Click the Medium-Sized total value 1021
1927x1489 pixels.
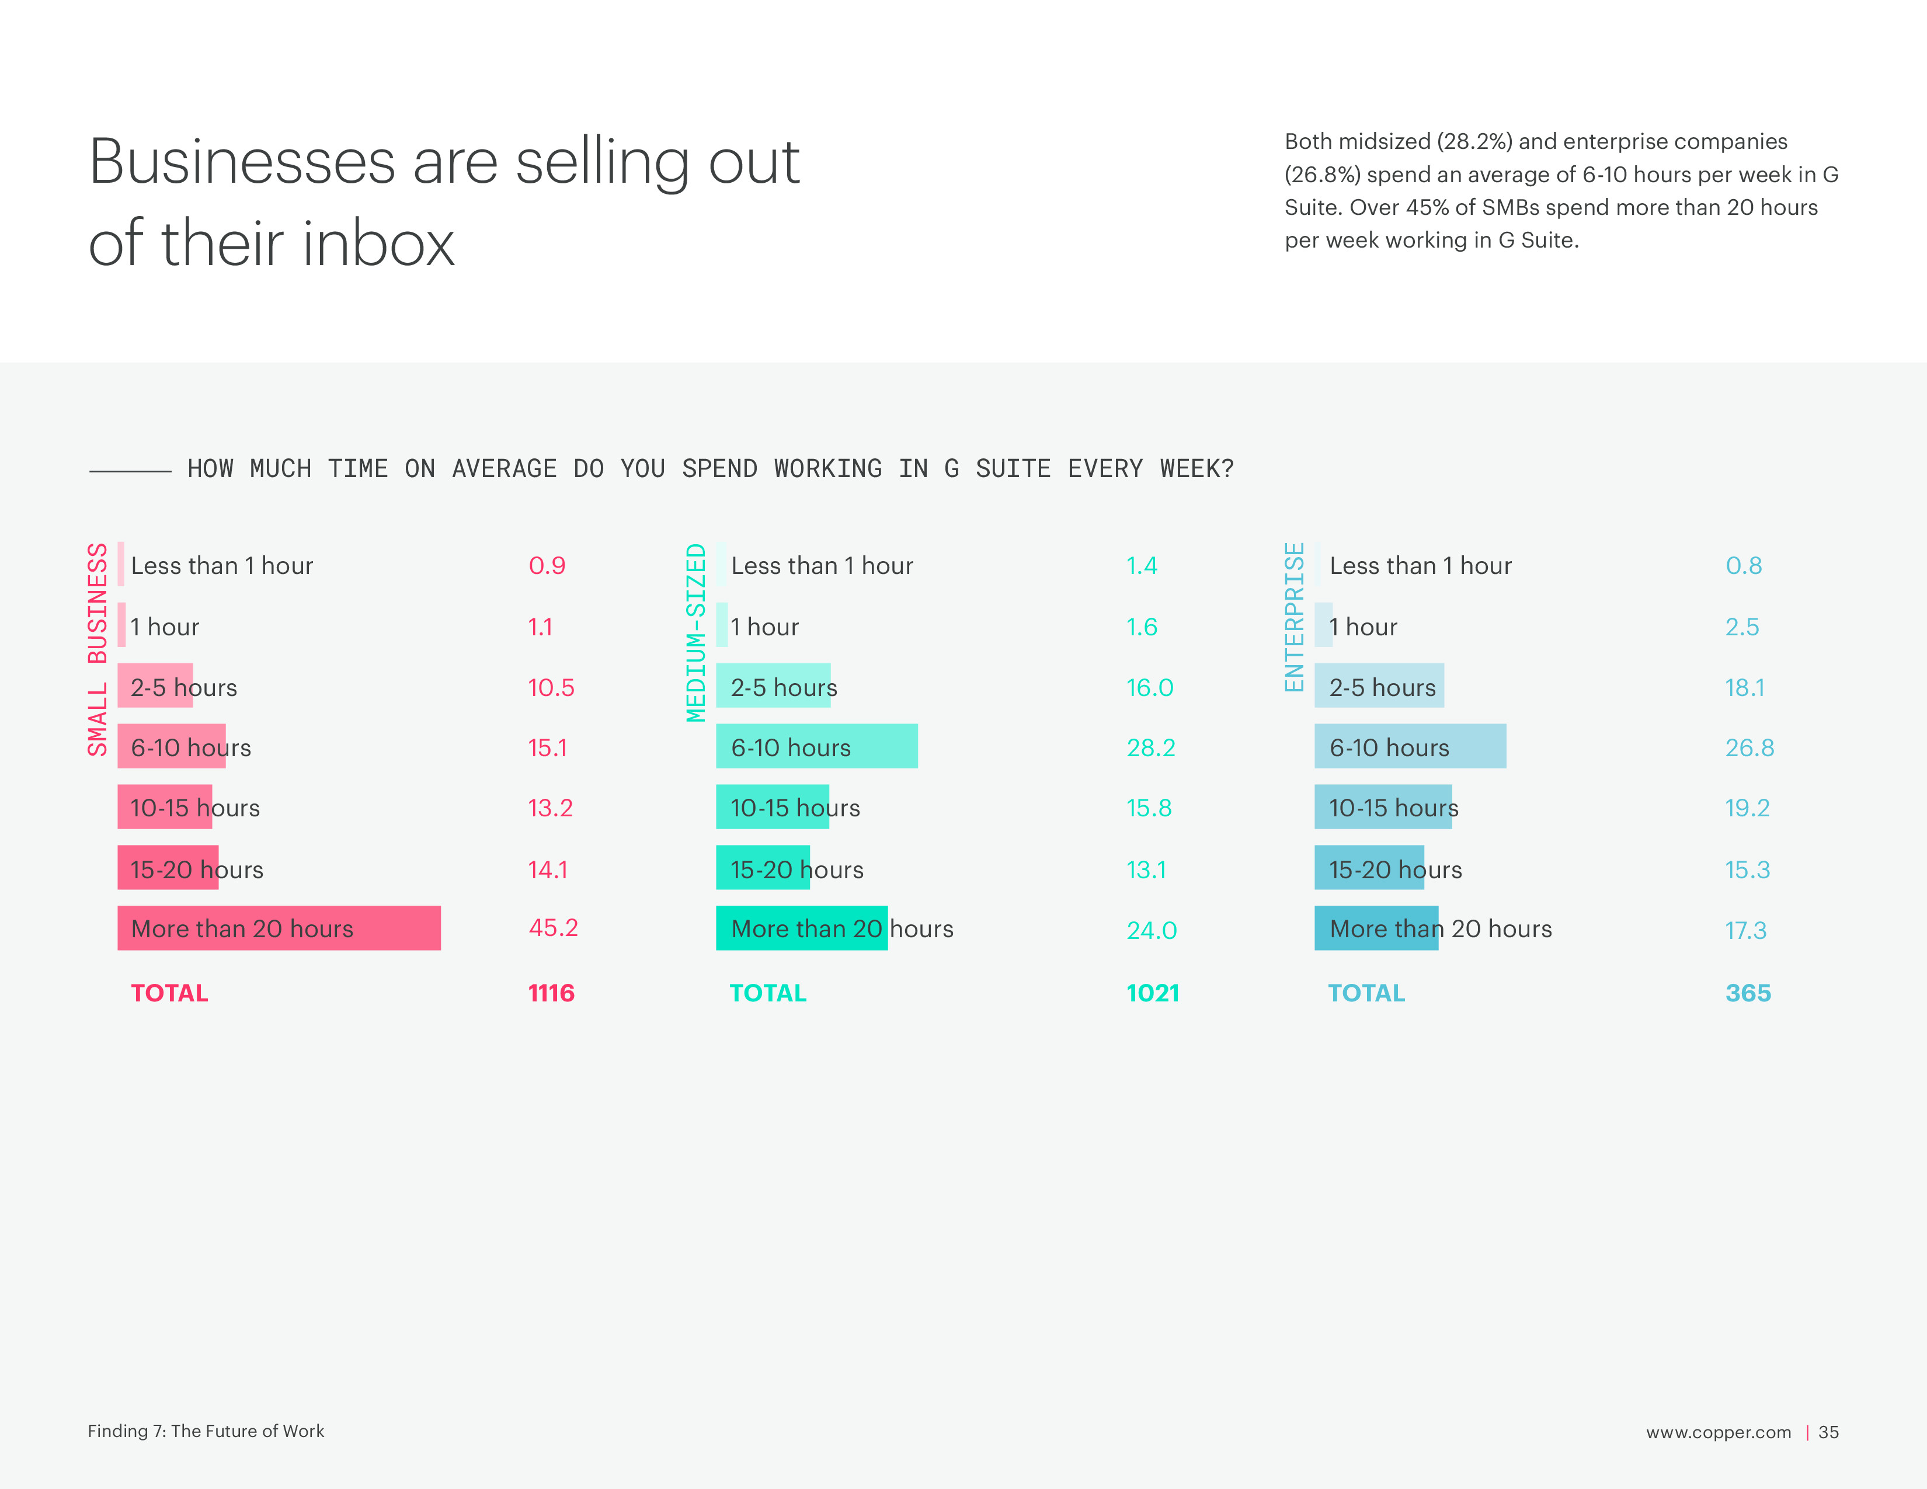(1152, 993)
